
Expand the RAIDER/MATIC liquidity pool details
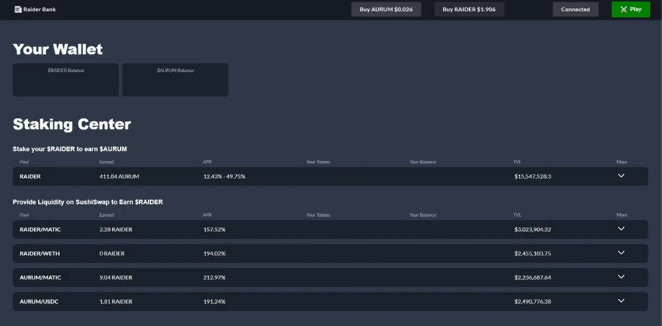(621, 229)
